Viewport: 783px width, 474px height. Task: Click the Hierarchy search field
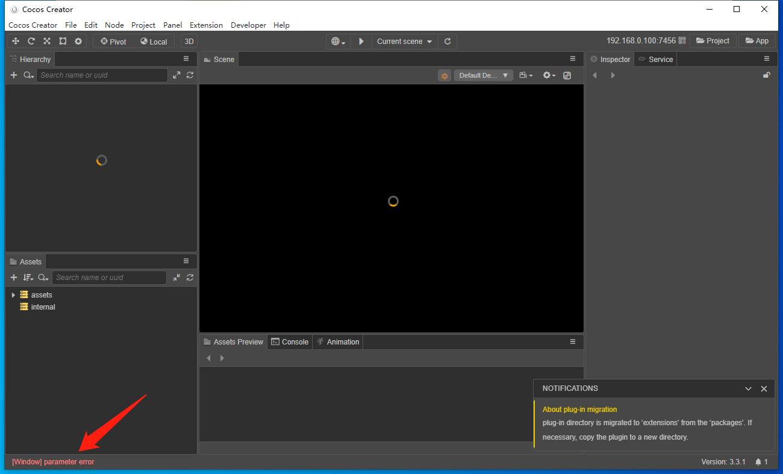[x=102, y=75]
